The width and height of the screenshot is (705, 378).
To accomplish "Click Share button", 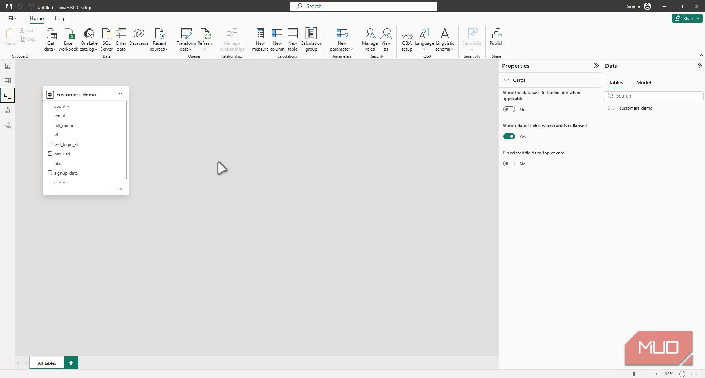I will [687, 18].
